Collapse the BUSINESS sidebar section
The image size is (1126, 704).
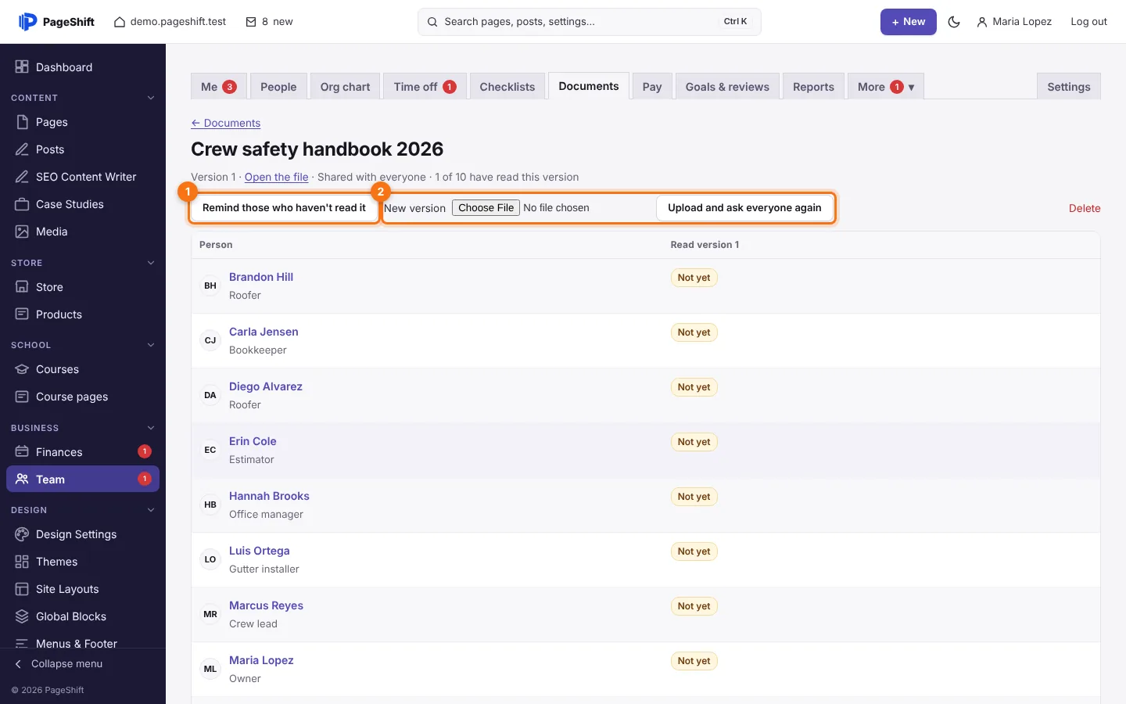point(151,428)
